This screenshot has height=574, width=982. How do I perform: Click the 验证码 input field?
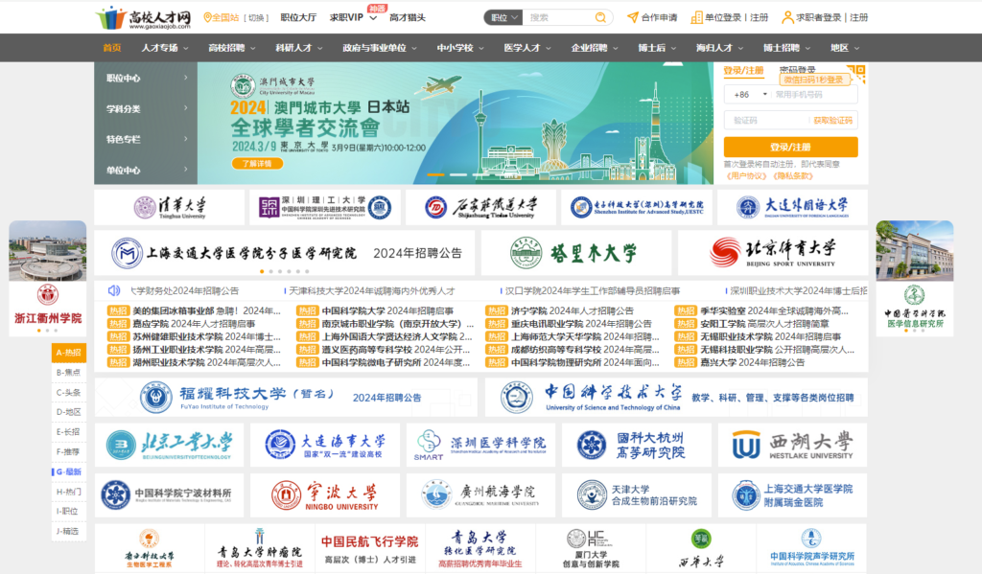point(766,120)
